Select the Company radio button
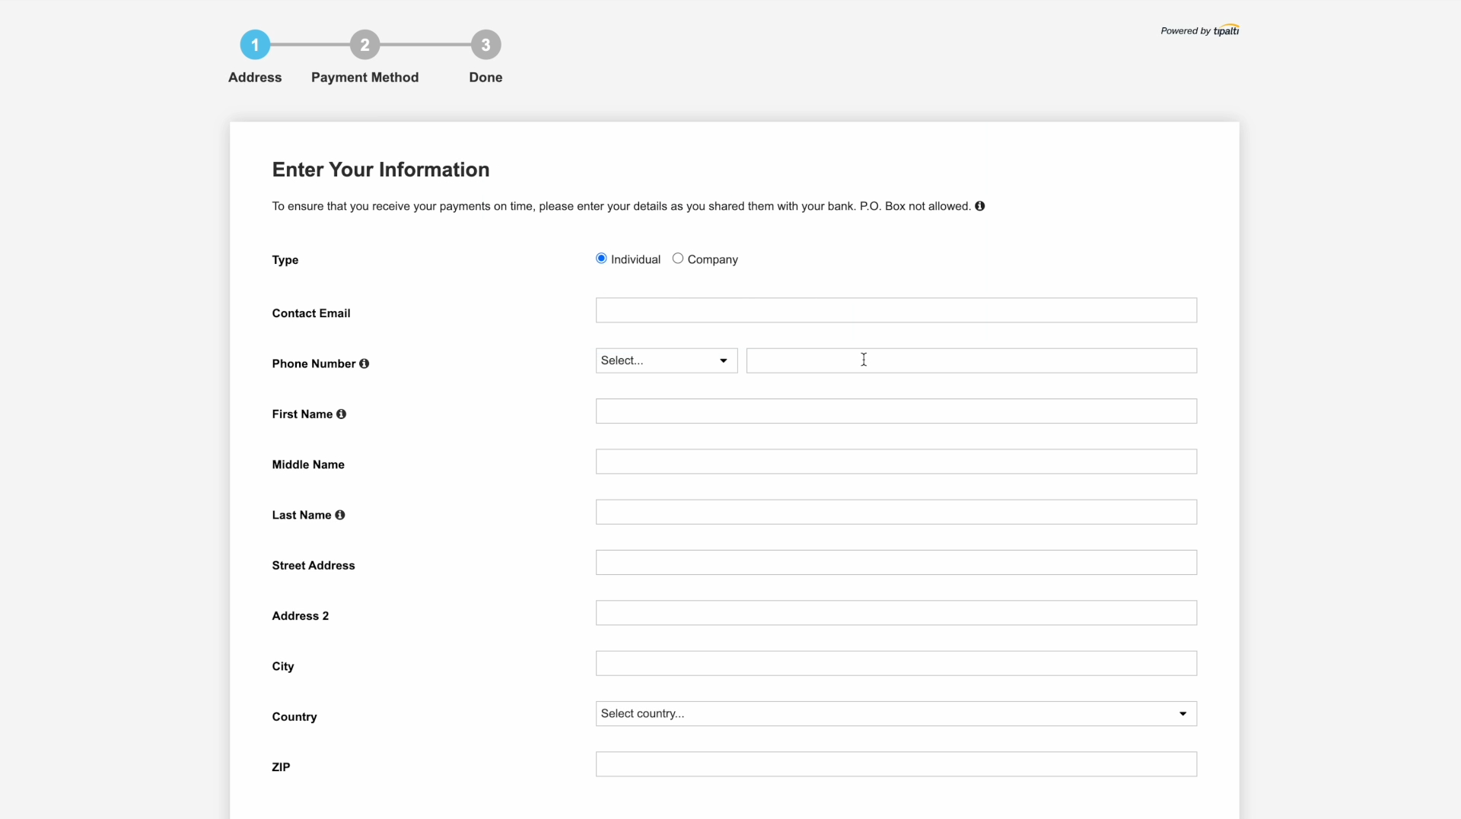1461x819 pixels. pyautogui.click(x=678, y=259)
